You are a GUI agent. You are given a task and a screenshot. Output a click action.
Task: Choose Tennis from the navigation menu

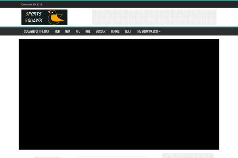point(115,32)
